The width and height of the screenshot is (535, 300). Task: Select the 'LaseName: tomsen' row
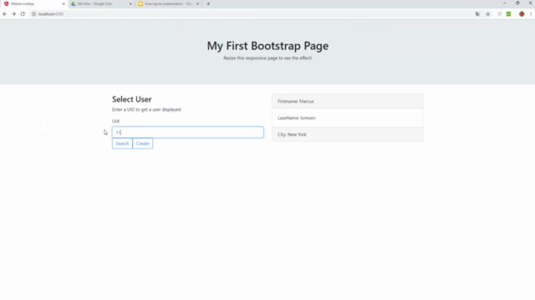click(x=348, y=118)
